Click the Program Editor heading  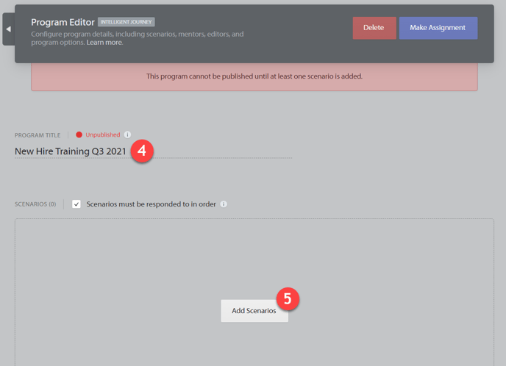point(62,22)
